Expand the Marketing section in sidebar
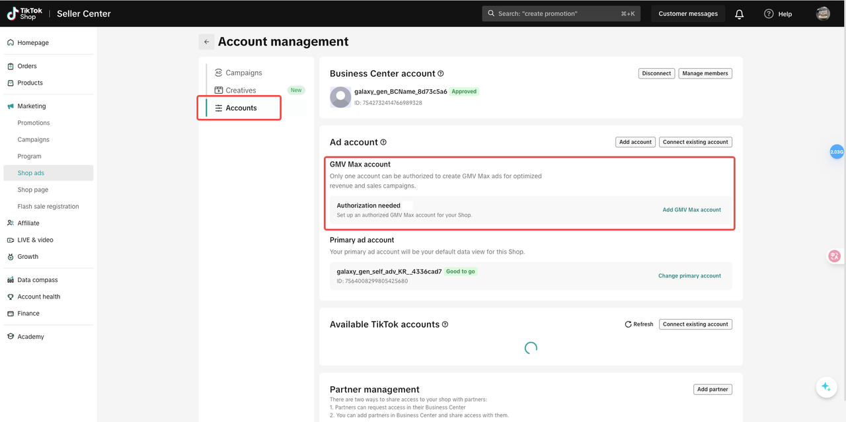846x422 pixels. (x=31, y=106)
